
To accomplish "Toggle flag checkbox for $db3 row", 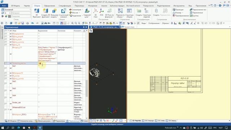I will pyautogui.click(x=6, y=91).
